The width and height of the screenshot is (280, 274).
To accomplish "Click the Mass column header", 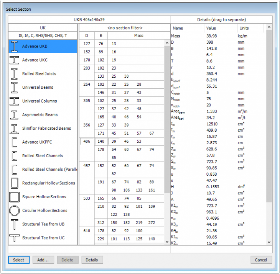I will coord(139,36).
